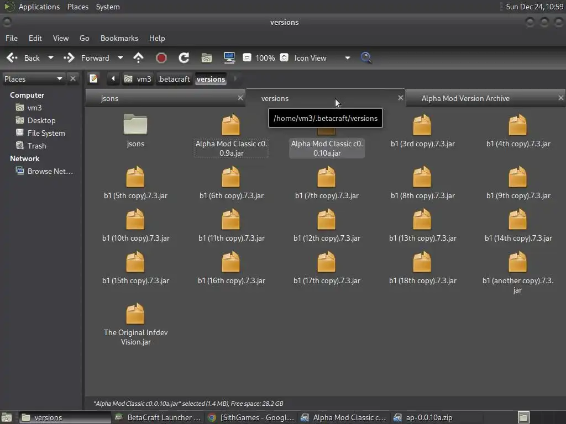
Task: Open the File menu
Action: pyautogui.click(x=12, y=38)
